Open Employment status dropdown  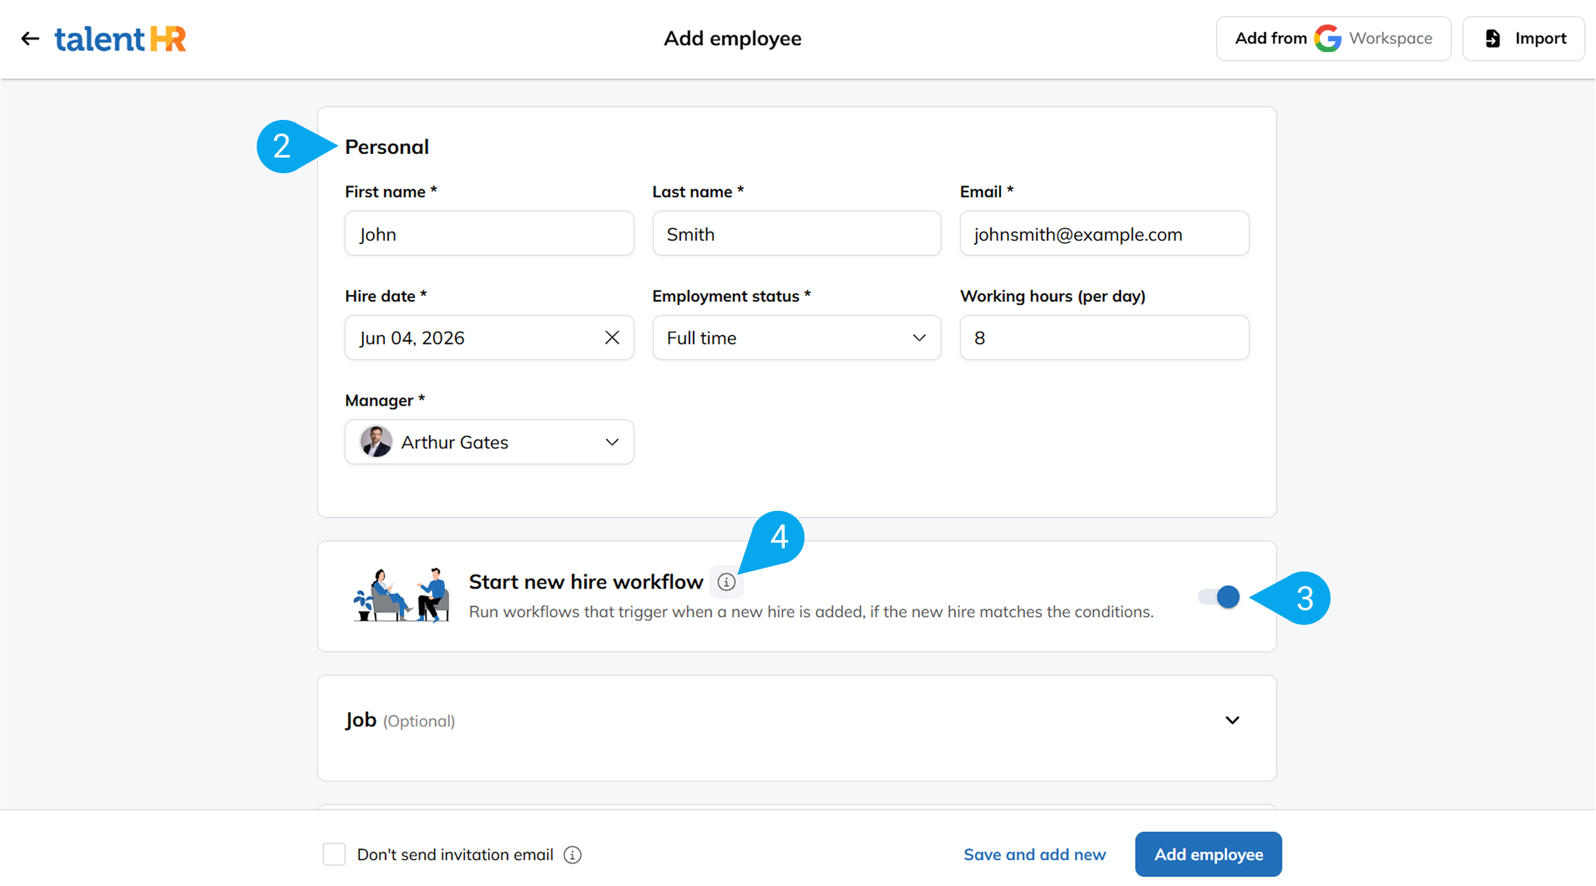click(x=797, y=338)
